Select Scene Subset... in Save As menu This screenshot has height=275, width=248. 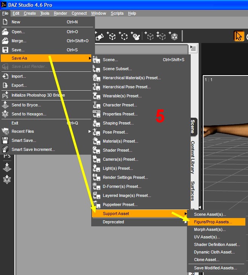[x=141, y=69]
